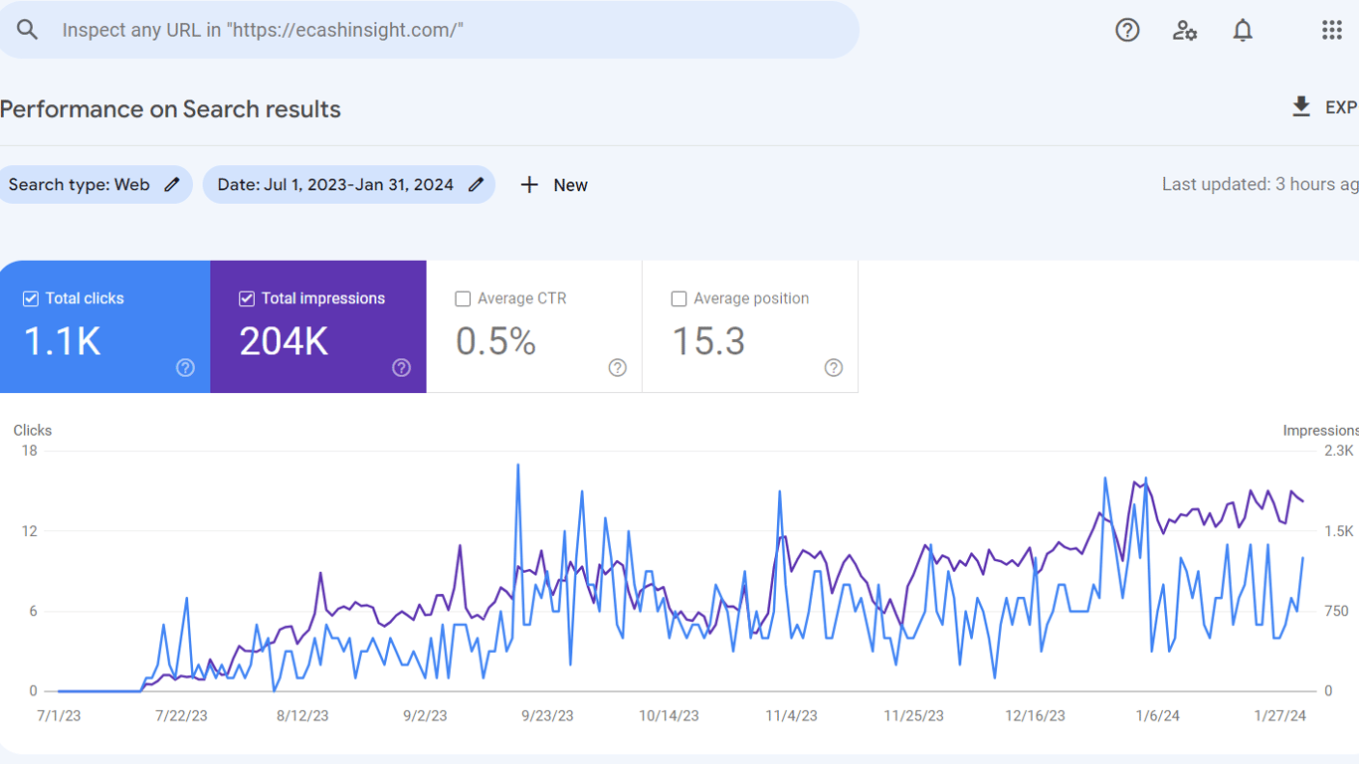
Task: Click the search magnifier icon
Action: [x=27, y=30]
